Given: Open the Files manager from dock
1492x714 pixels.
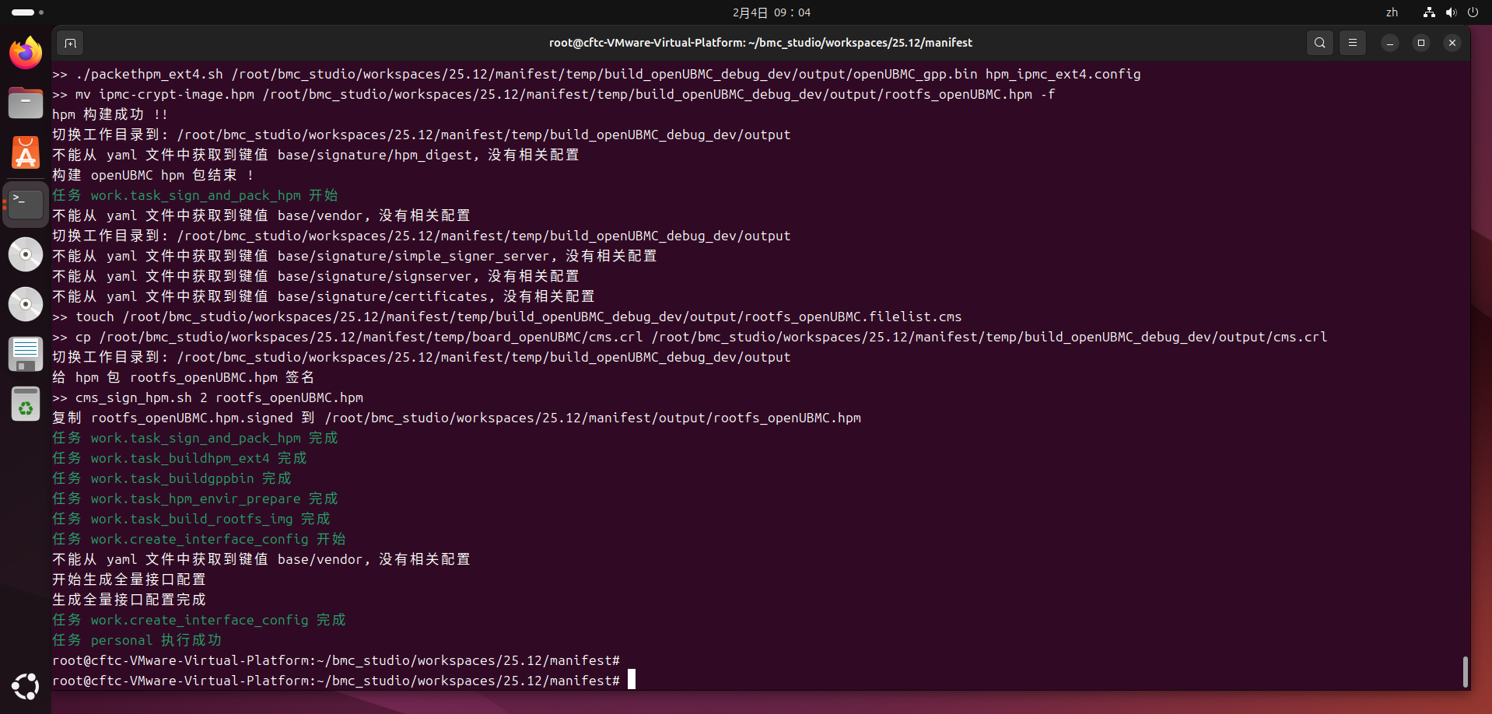Looking at the screenshot, I should [x=26, y=103].
